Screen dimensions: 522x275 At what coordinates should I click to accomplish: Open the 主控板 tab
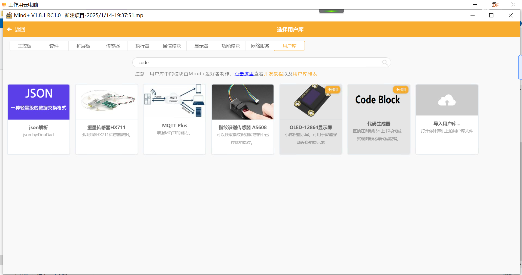point(25,46)
